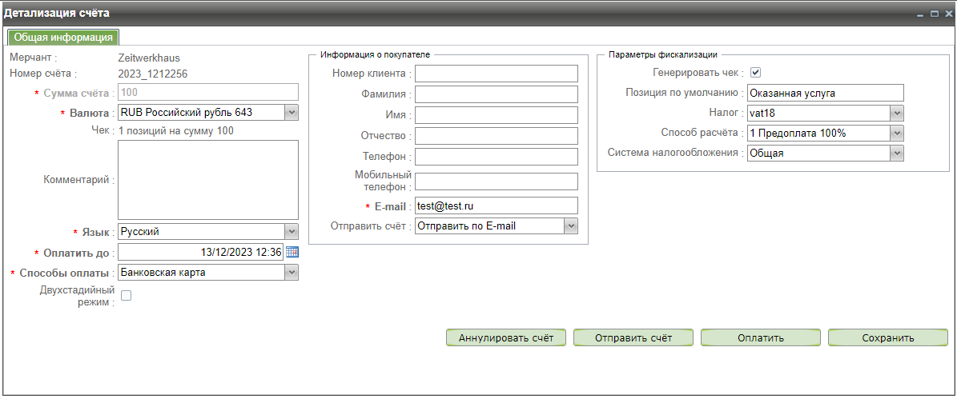Click the Аннулировать счёт button

(x=505, y=337)
